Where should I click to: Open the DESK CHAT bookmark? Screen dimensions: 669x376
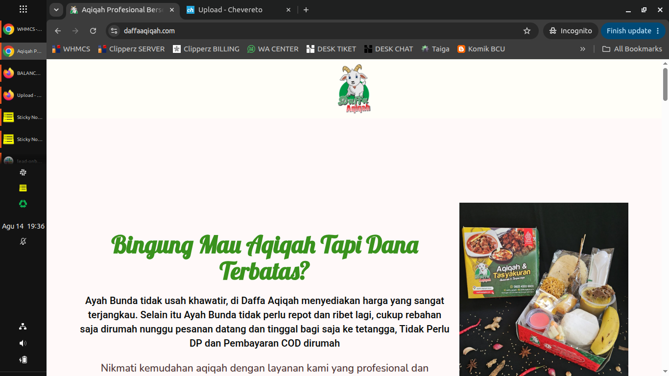388,49
